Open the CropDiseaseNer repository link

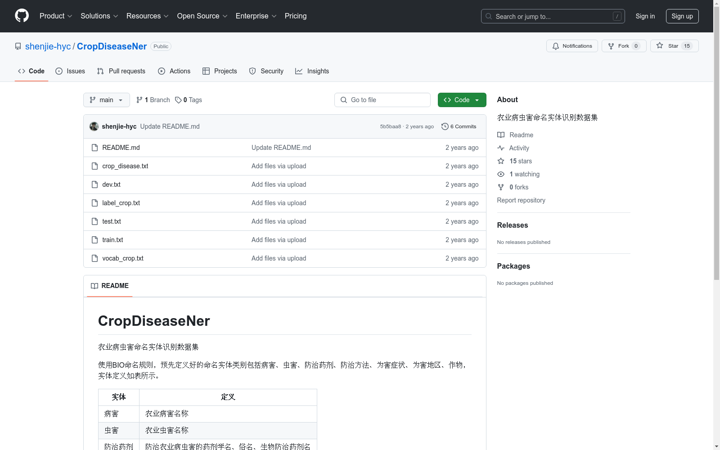tap(112, 46)
